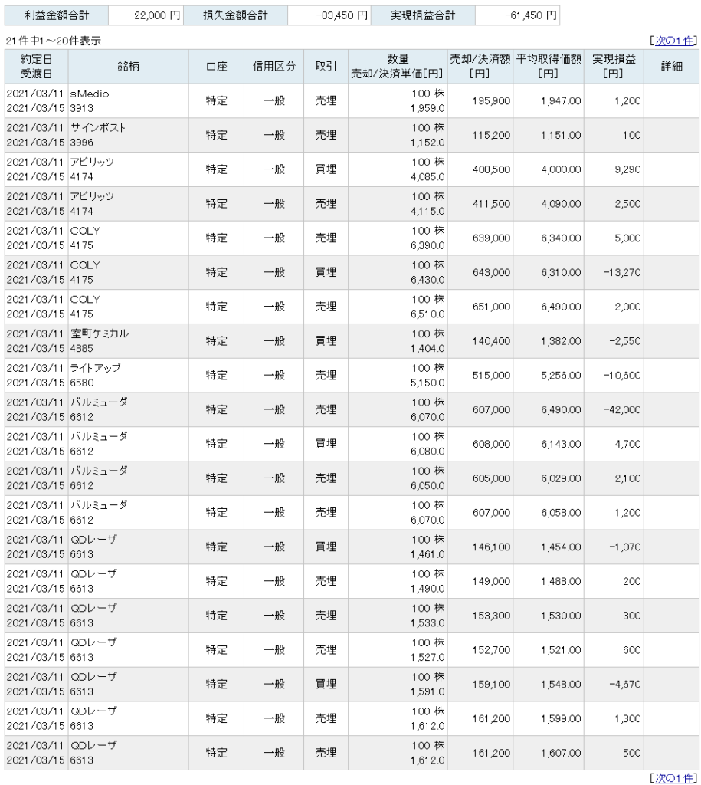Select the 195,900 settlement amount

coord(491,101)
